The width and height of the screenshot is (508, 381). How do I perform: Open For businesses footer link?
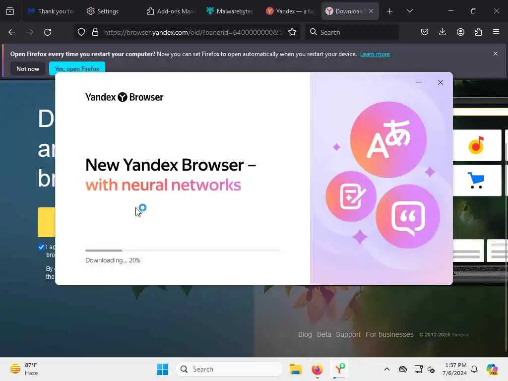pos(389,334)
